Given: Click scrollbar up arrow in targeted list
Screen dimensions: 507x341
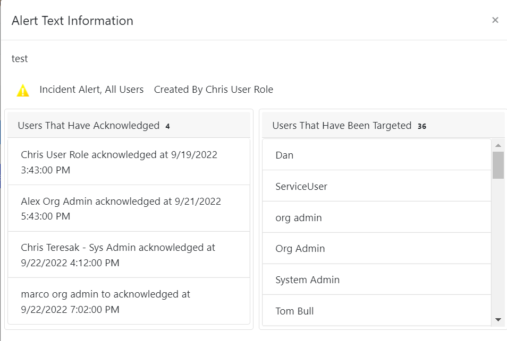Looking at the screenshot, I should [x=498, y=145].
